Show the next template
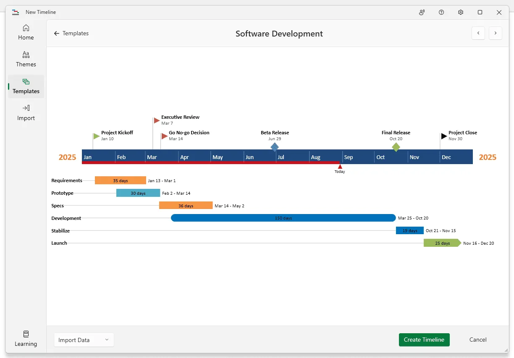Screen dimensions: 514x358 click(496, 33)
